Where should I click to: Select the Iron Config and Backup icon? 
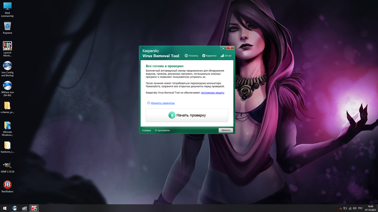tap(7, 69)
